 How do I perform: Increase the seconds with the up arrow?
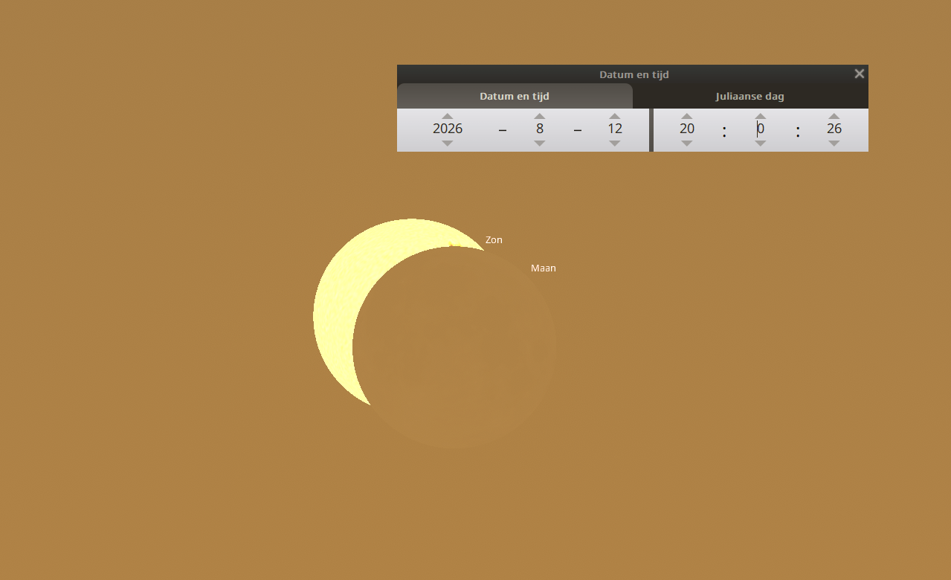834,116
